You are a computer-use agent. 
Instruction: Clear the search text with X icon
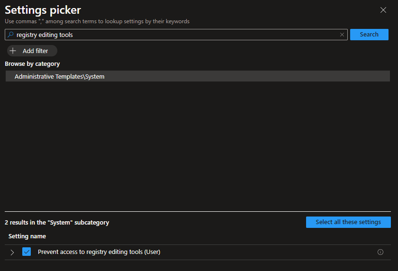(x=342, y=35)
